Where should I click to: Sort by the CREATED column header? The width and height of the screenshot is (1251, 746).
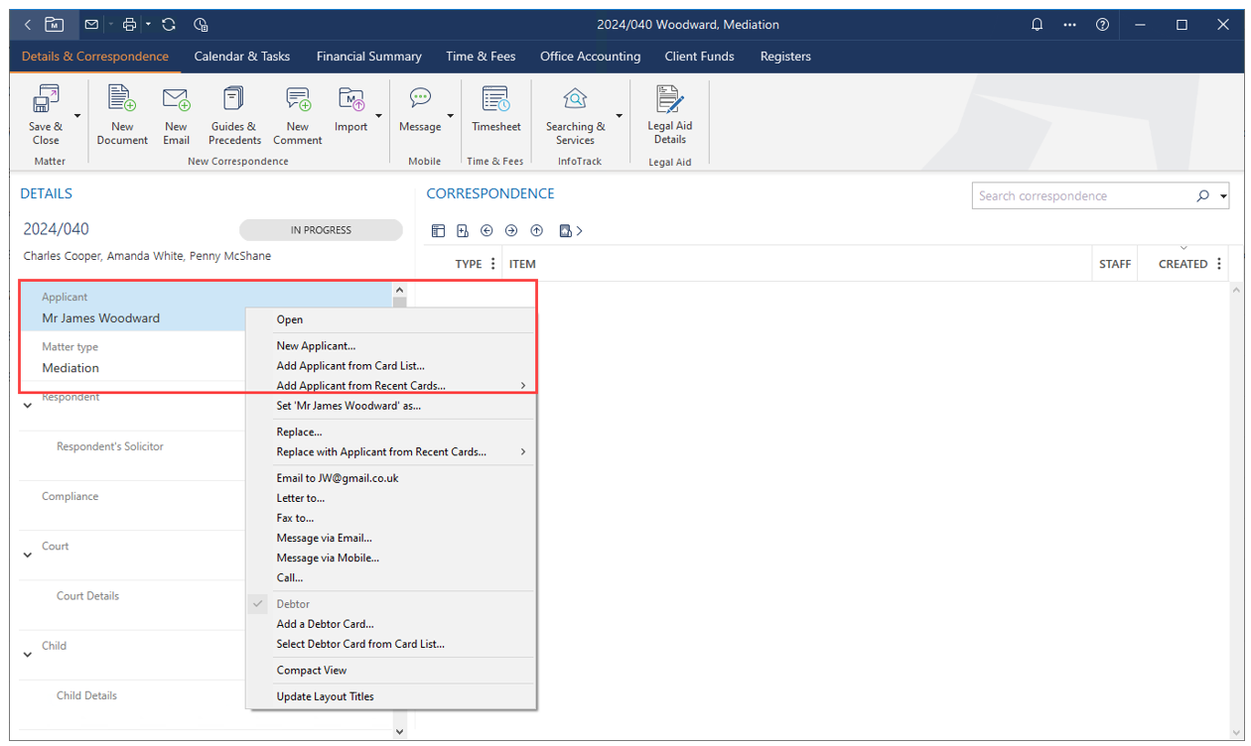pos(1182,264)
